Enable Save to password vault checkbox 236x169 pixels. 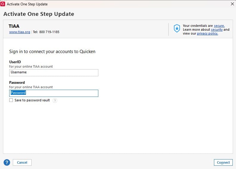point(11,100)
